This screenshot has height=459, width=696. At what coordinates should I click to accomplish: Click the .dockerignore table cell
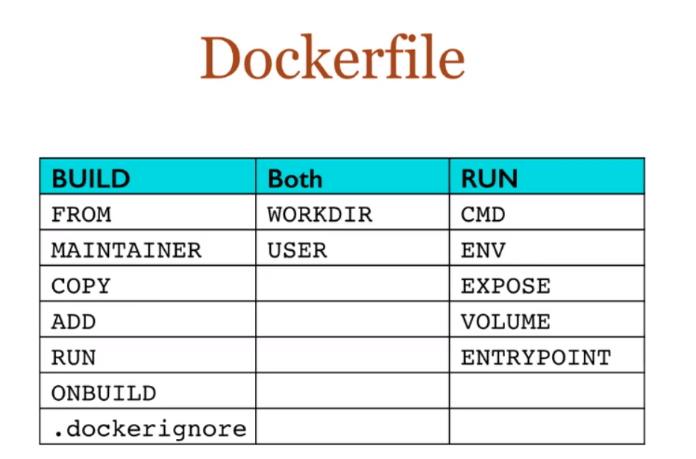point(148,426)
